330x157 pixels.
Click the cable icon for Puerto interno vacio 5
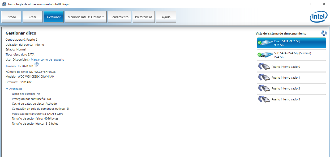[264, 99]
